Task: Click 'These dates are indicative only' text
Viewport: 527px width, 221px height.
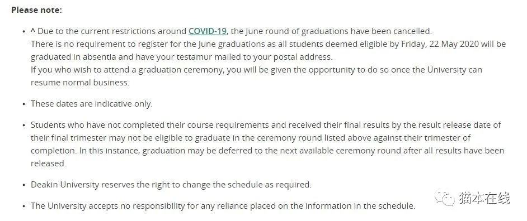Action: point(91,104)
